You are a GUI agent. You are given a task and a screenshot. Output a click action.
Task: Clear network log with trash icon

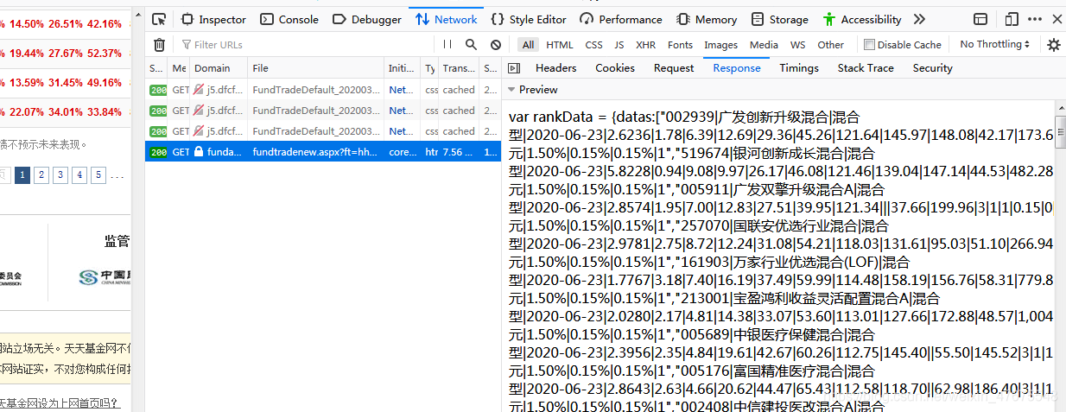coord(159,45)
